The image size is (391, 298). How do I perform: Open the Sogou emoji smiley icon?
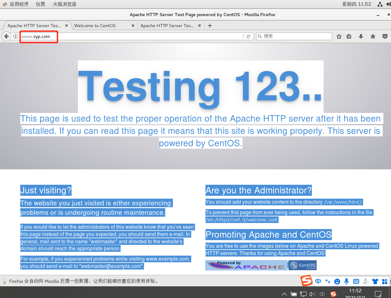point(337,281)
